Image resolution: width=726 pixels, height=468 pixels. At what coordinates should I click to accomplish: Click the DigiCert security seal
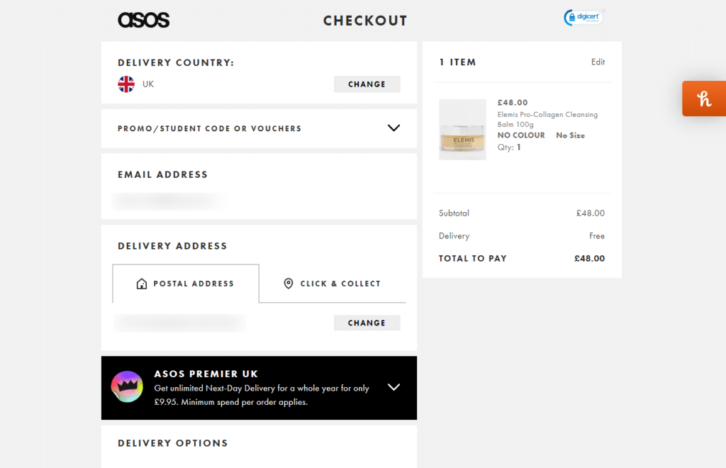pos(583,16)
